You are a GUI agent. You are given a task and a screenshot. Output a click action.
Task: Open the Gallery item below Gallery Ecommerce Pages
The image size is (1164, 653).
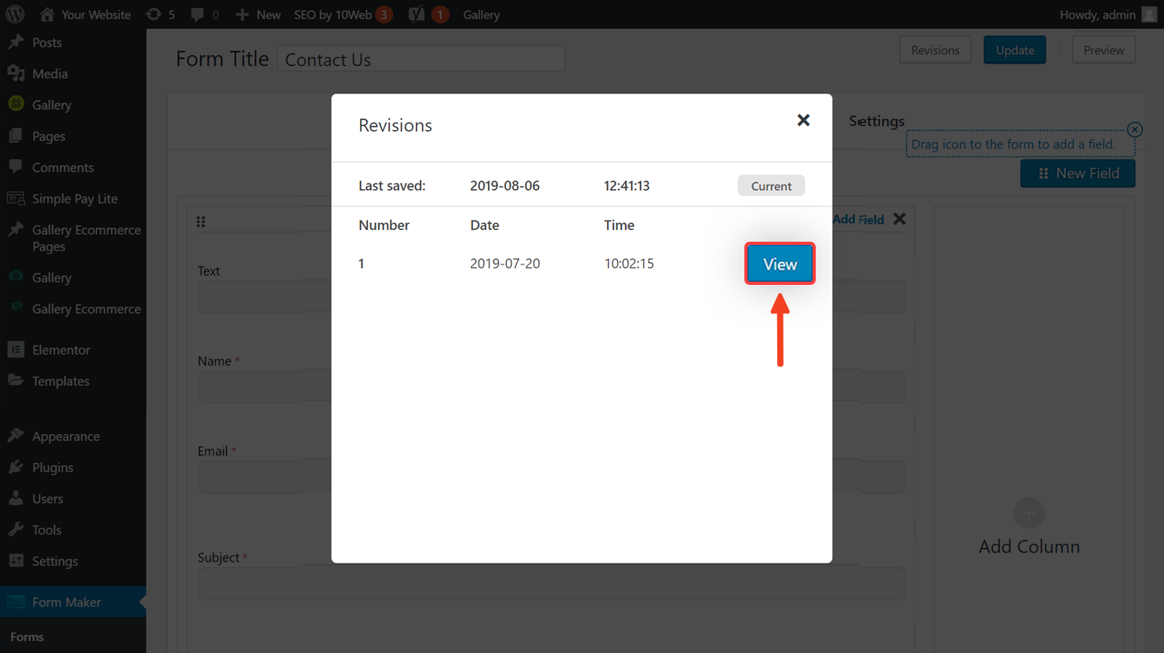point(52,278)
